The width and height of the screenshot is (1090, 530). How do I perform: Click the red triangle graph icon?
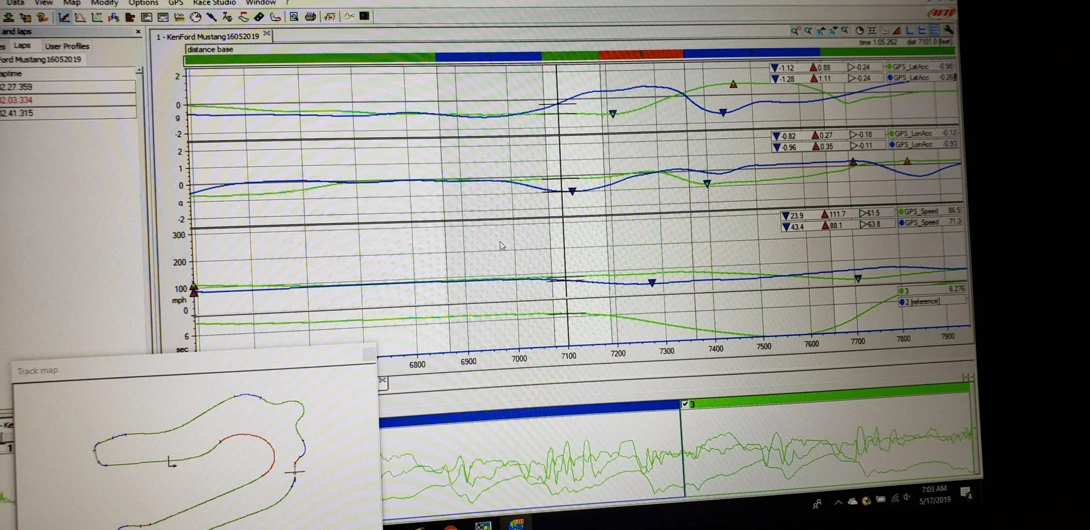click(x=897, y=30)
